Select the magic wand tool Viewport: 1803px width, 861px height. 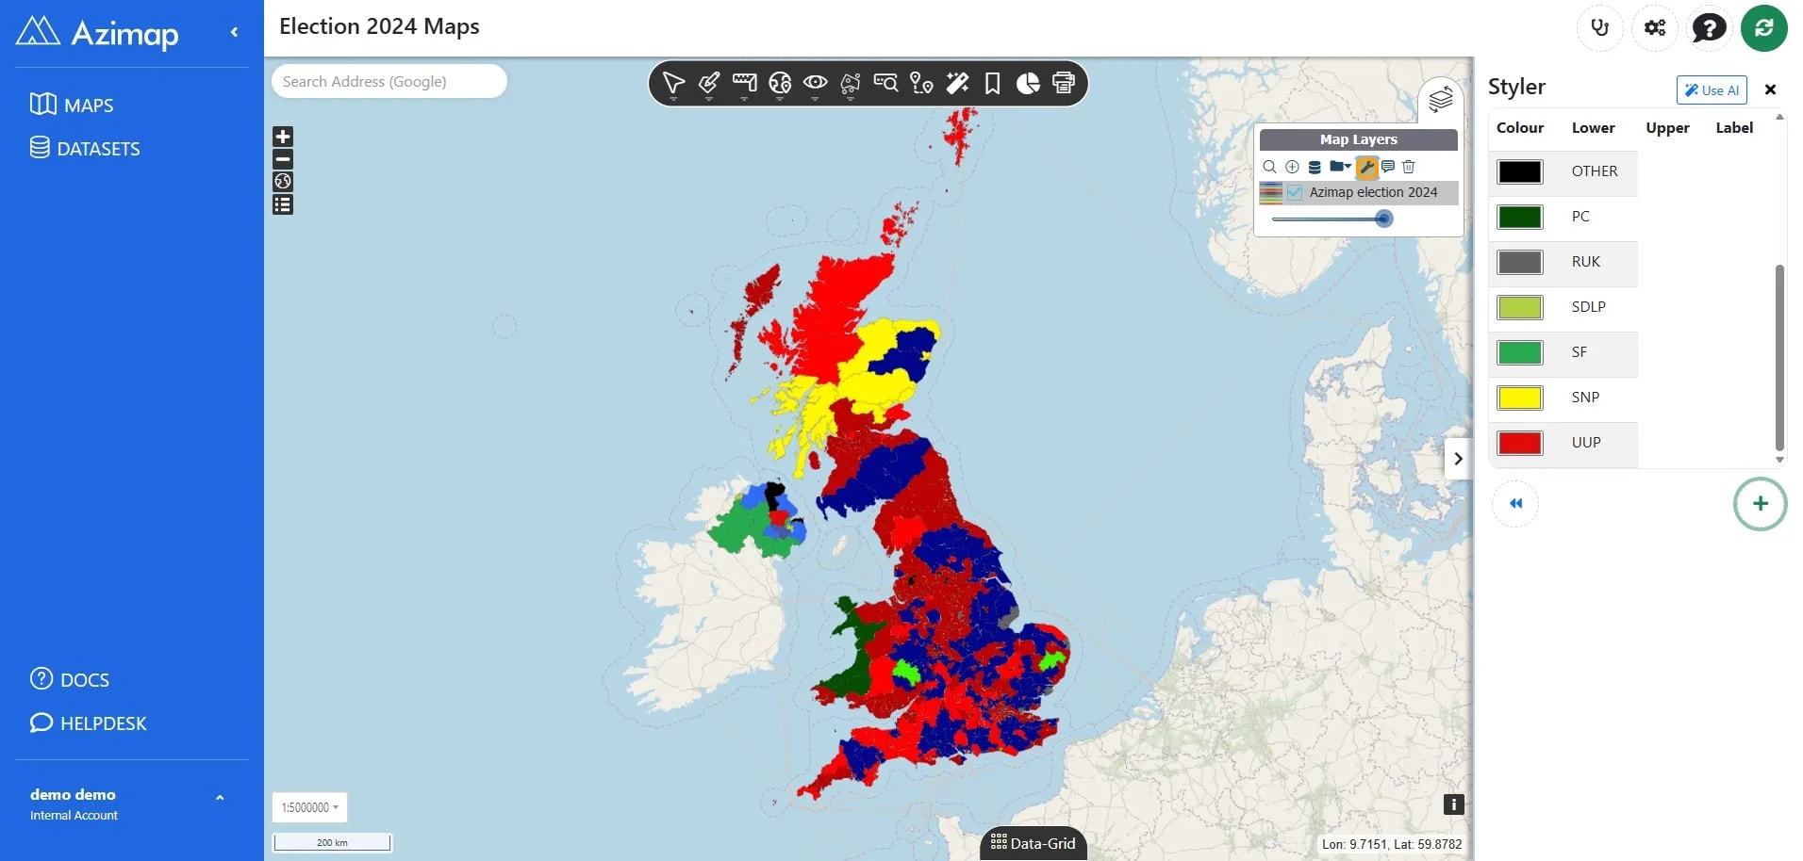point(957,84)
